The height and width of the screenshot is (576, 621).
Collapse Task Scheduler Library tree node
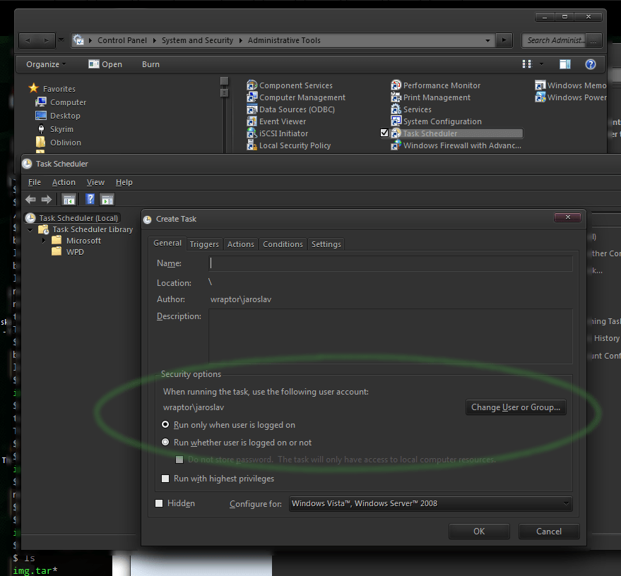click(30, 230)
